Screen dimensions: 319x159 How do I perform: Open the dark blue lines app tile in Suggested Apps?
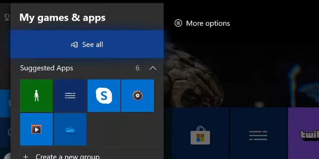(x=70, y=95)
